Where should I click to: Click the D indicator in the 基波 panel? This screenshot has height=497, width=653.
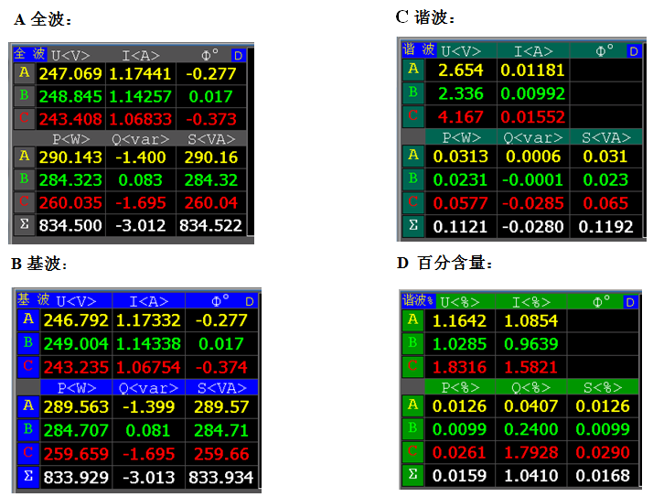(251, 300)
